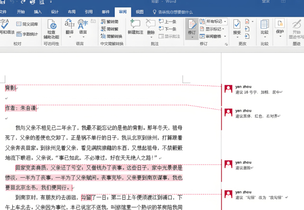Click the 告诉我你想要做什么 search box

tap(173, 12)
